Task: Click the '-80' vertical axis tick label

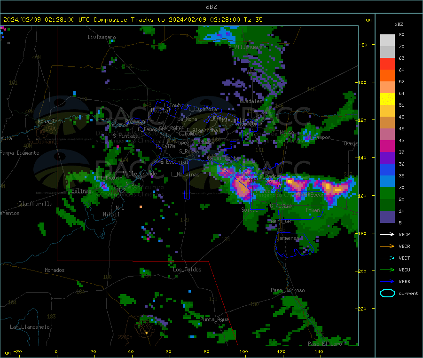Action: point(363,45)
